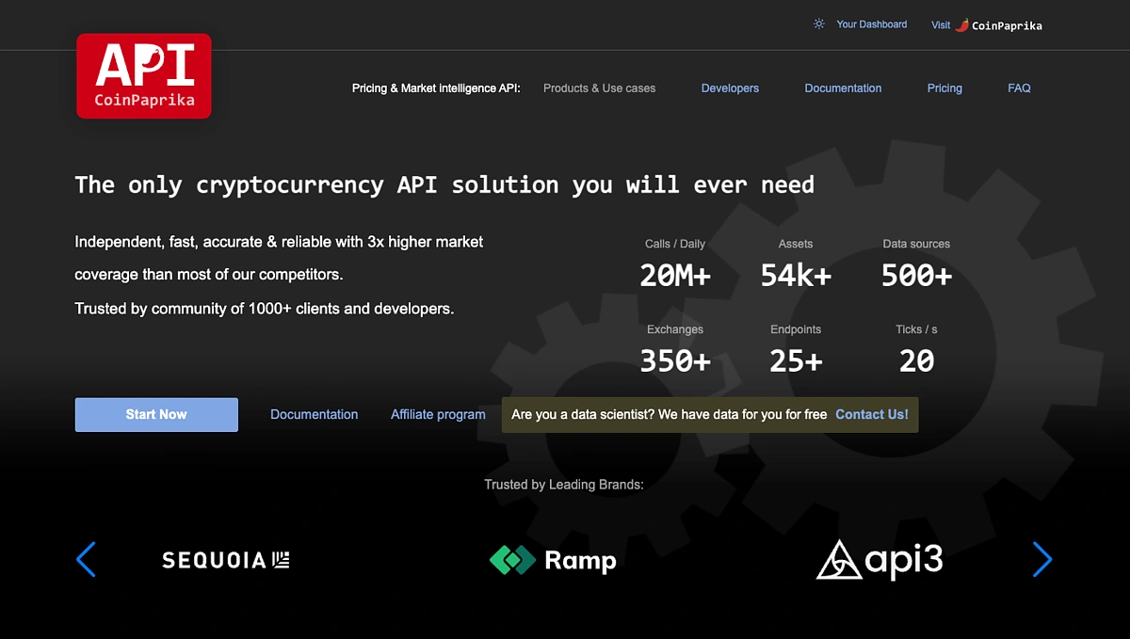Open the Developers menu item

tap(730, 88)
